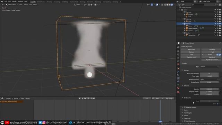Screen dimensions: 222x125
Task: Switch to the Layout workspace tab
Action: coord(33,2)
